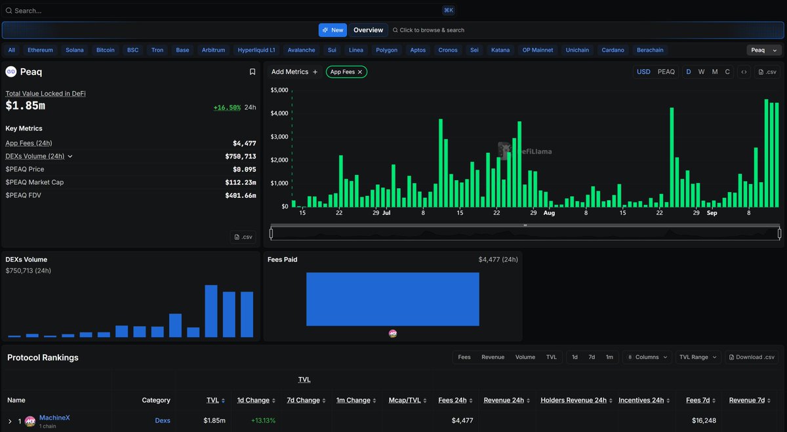Viewport: 787px width, 432px height.
Task: Sort by the 7d Change column
Action: click(306, 400)
